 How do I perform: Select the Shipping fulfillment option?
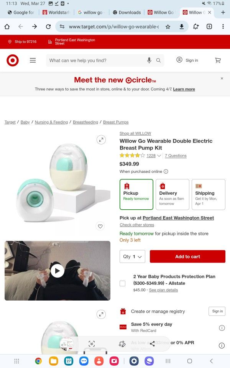point(209,194)
